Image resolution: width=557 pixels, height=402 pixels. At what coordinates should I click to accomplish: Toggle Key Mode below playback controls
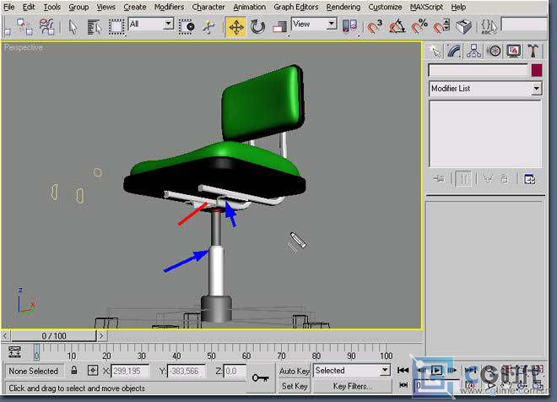403,385
